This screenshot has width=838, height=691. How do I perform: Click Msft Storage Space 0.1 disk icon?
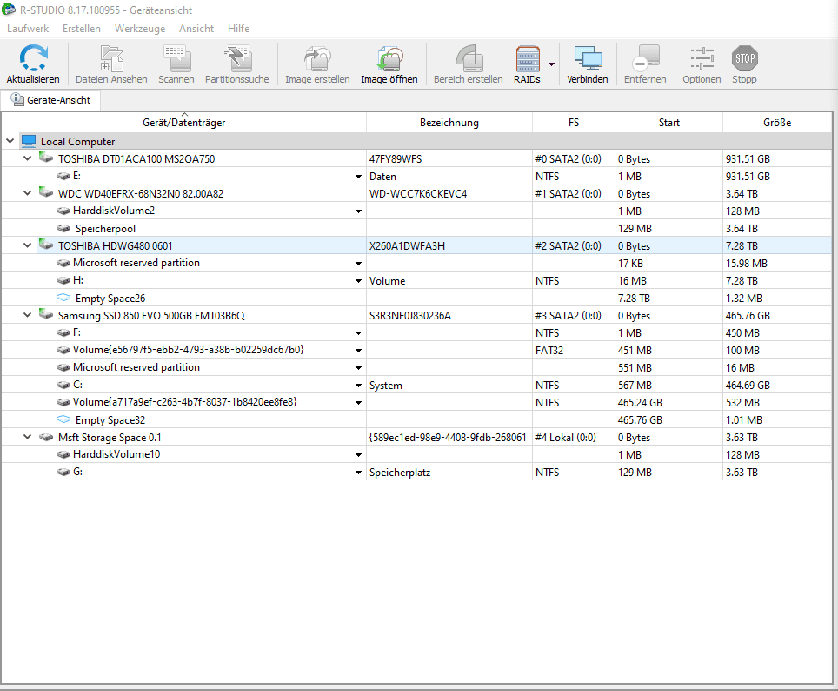click(46, 437)
